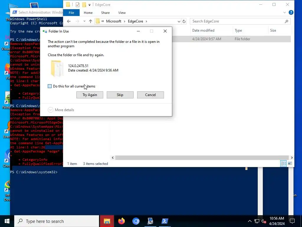Open the View ribbon tab
Image resolution: width=302 pixels, height=227 pixels.
(122, 13)
